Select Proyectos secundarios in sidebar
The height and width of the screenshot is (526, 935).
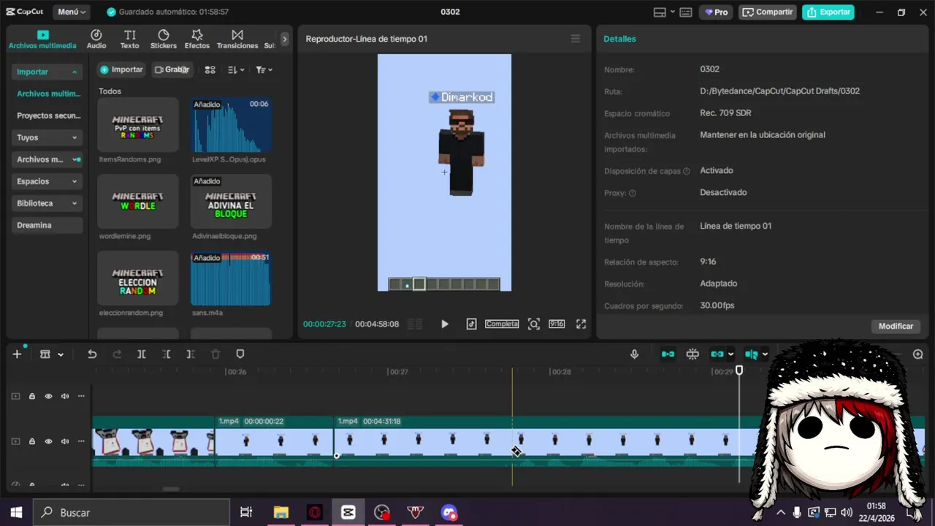point(48,115)
